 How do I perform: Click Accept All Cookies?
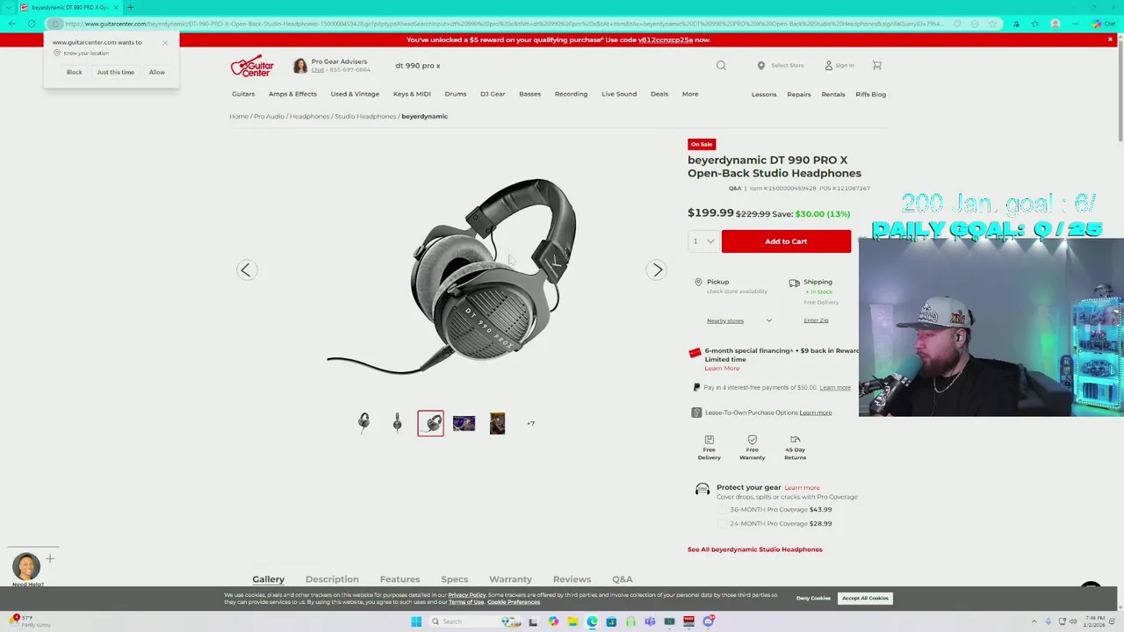[865, 599]
